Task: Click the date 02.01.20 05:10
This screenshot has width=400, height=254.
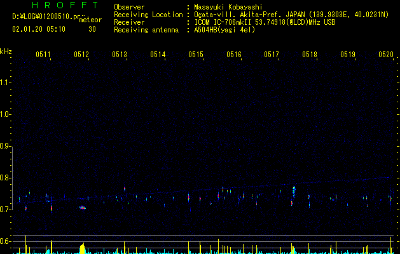Action: [x=39, y=29]
